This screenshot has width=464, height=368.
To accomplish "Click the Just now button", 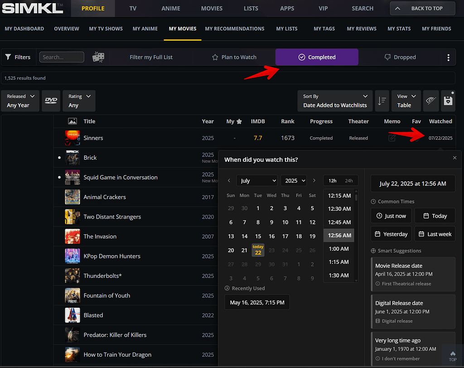I will 391,216.
